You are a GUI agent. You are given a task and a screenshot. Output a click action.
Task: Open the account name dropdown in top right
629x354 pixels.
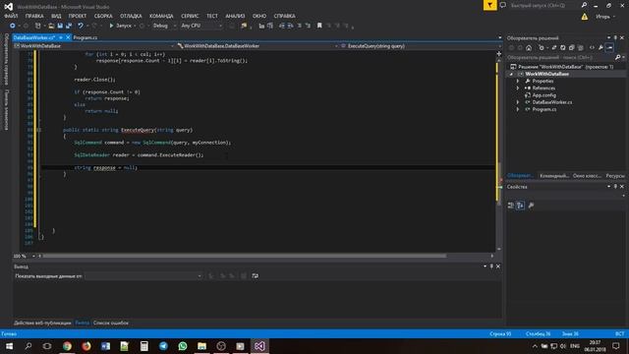coord(605,17)
